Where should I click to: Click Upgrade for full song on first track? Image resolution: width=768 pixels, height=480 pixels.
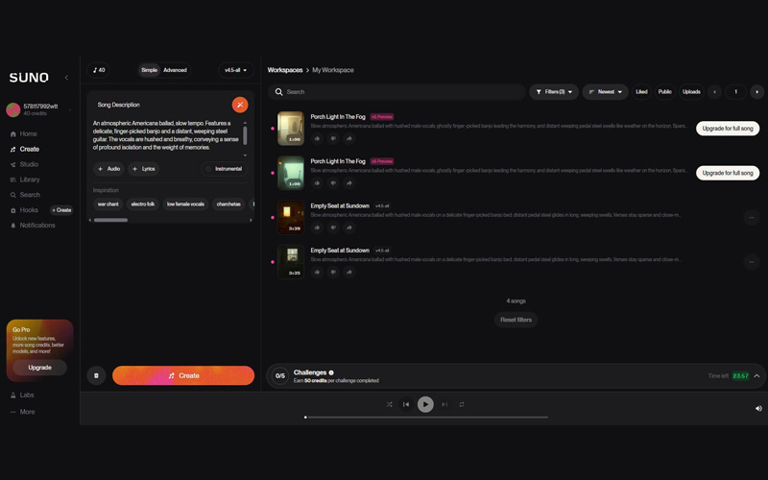pos(728,129)
